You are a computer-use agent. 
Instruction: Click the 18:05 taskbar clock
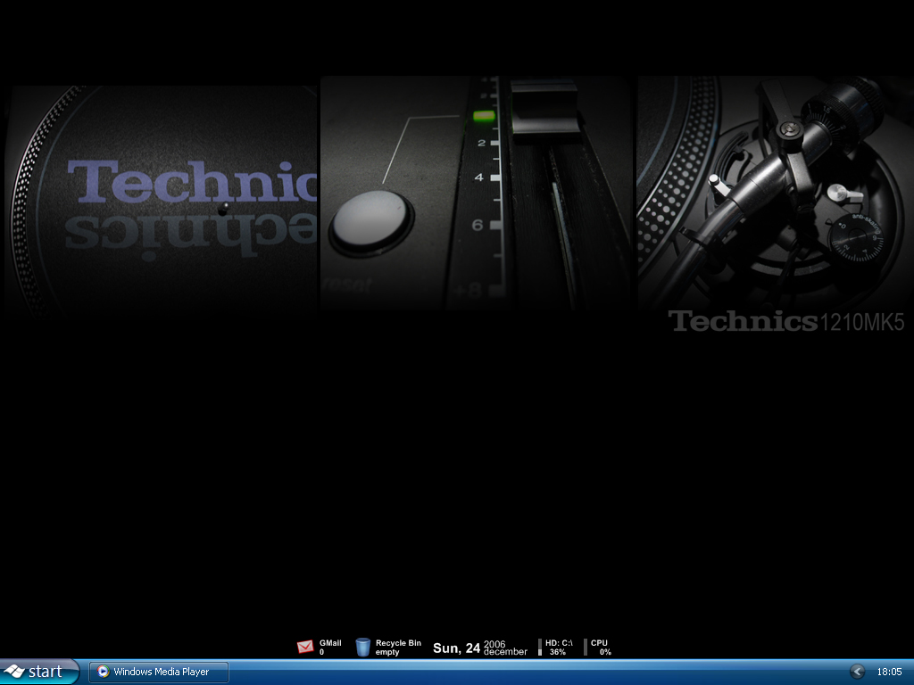click(x=889, y=672)
